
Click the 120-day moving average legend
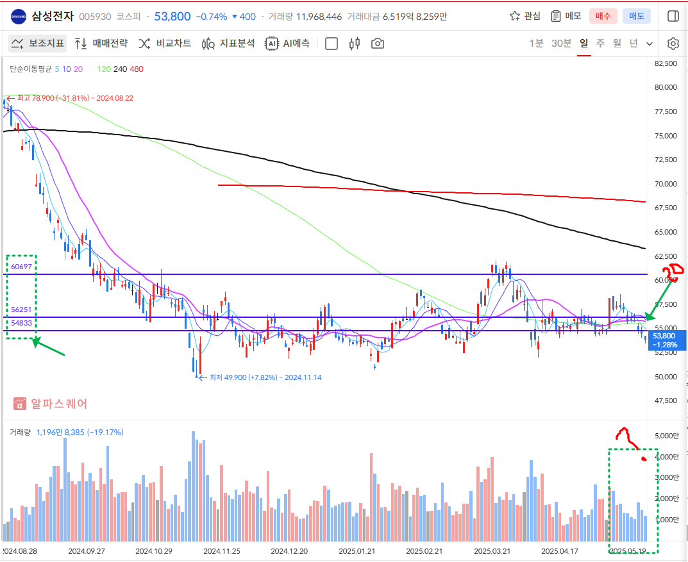point(104,69)
